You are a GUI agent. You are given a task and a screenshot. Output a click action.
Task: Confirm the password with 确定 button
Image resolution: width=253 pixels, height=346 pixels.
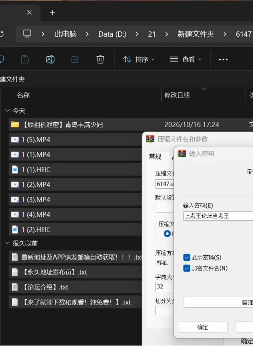click(203, 327)
